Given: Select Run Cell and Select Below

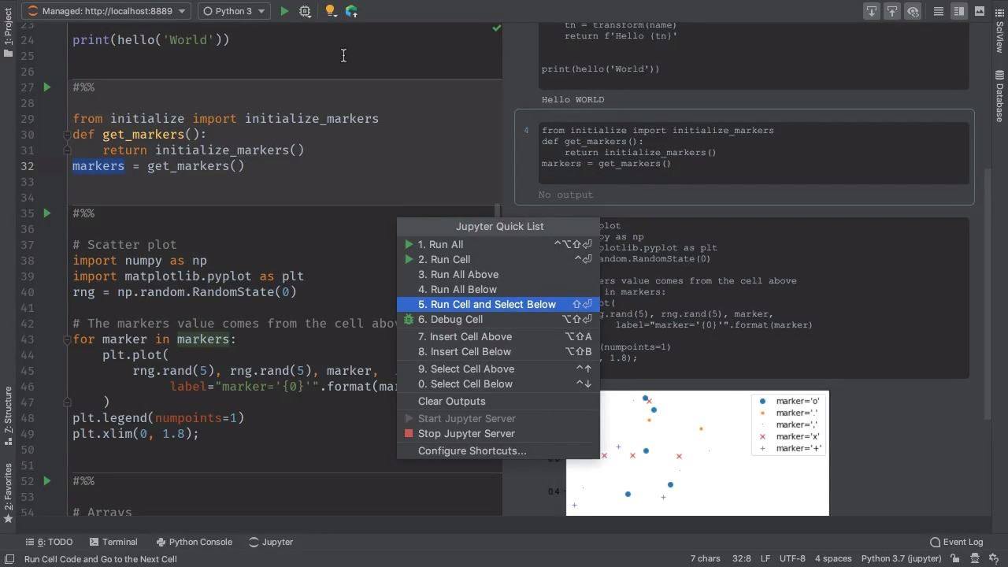Looking at the screenshot, I should [498, 304].
